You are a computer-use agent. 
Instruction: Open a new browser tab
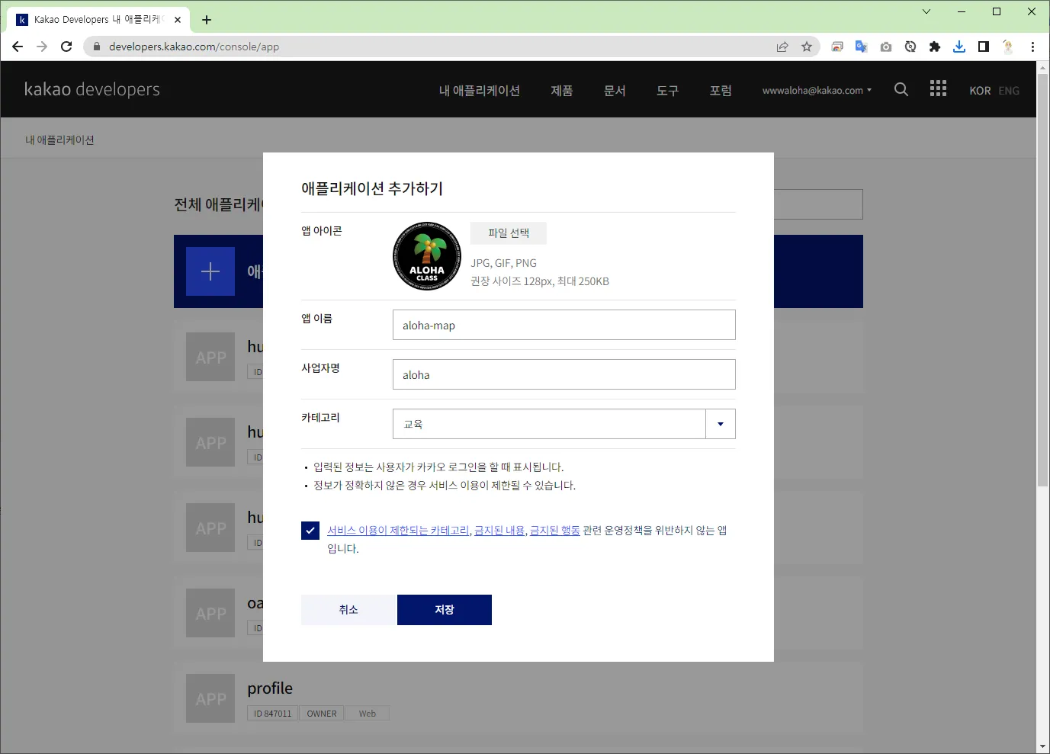(x=207, y=20)
